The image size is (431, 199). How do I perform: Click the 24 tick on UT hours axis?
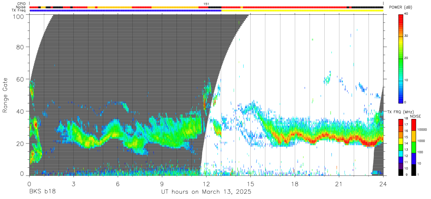point(383,184)
